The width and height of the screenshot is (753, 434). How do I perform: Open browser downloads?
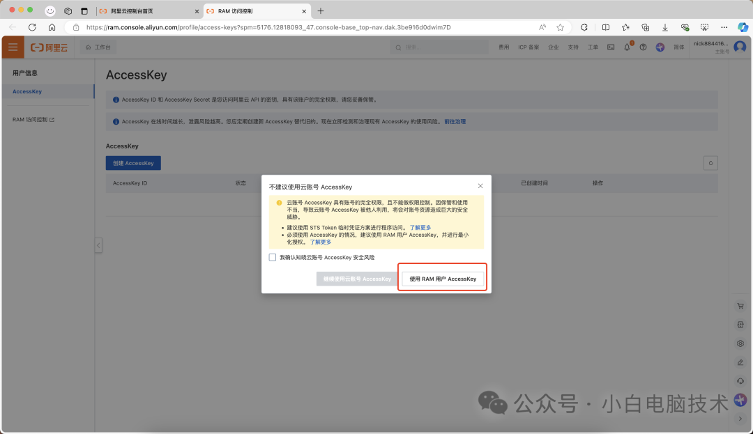(664, 27)
